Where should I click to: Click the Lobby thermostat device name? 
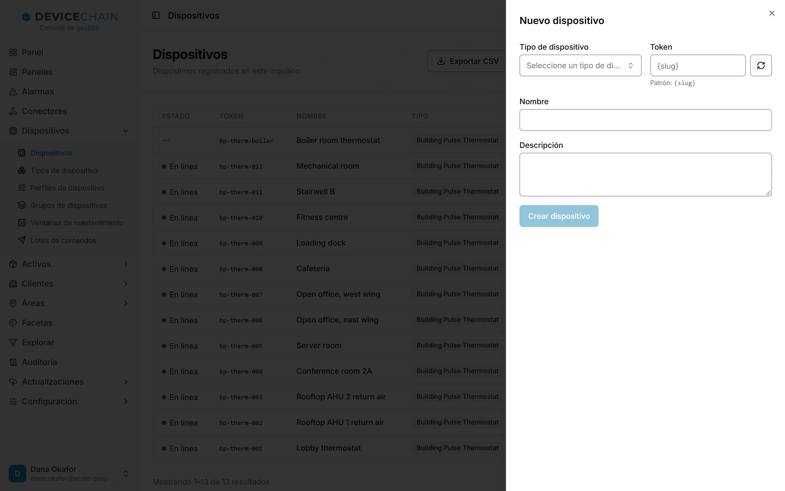328,448
